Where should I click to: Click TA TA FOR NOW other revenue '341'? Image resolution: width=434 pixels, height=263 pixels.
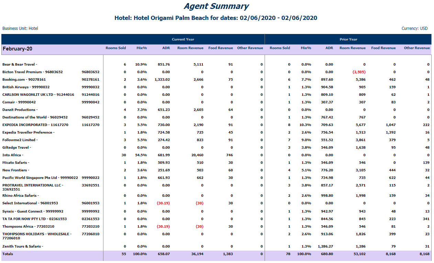426,219
